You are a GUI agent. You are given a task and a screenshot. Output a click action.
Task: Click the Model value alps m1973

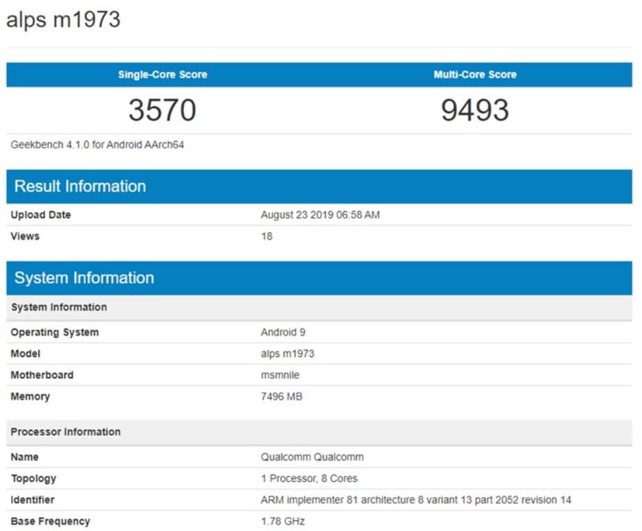[x=288, y=354]
